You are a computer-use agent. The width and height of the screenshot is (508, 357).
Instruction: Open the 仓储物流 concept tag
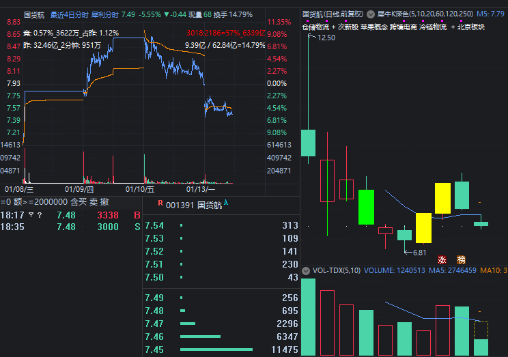tap(315, 27)
